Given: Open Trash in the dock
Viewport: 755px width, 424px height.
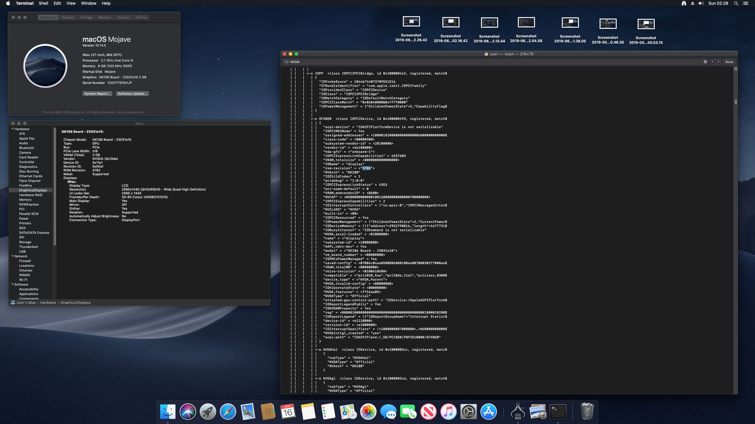Looking at the screenshot, I should pyautogui.click(x=587, y=411).
